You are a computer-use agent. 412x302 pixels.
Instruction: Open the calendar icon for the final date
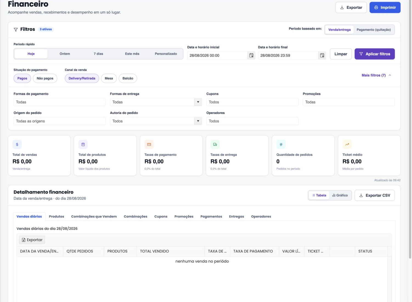322,55
